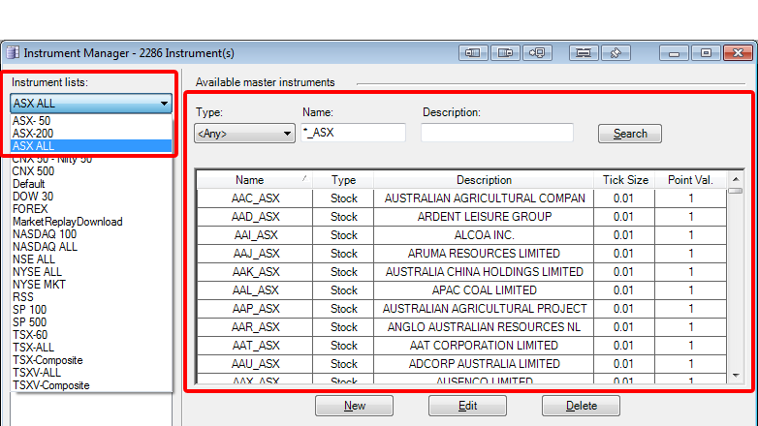Click the Delete button
The height and width of the screenshot is (426, 758).
pyautogui.click(x=581, y=406)
